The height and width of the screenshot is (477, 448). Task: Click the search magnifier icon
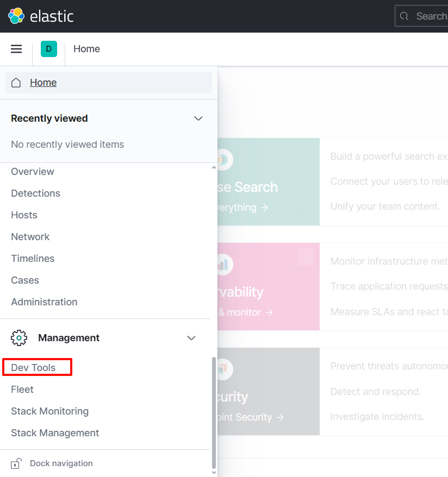pos(404,16)
